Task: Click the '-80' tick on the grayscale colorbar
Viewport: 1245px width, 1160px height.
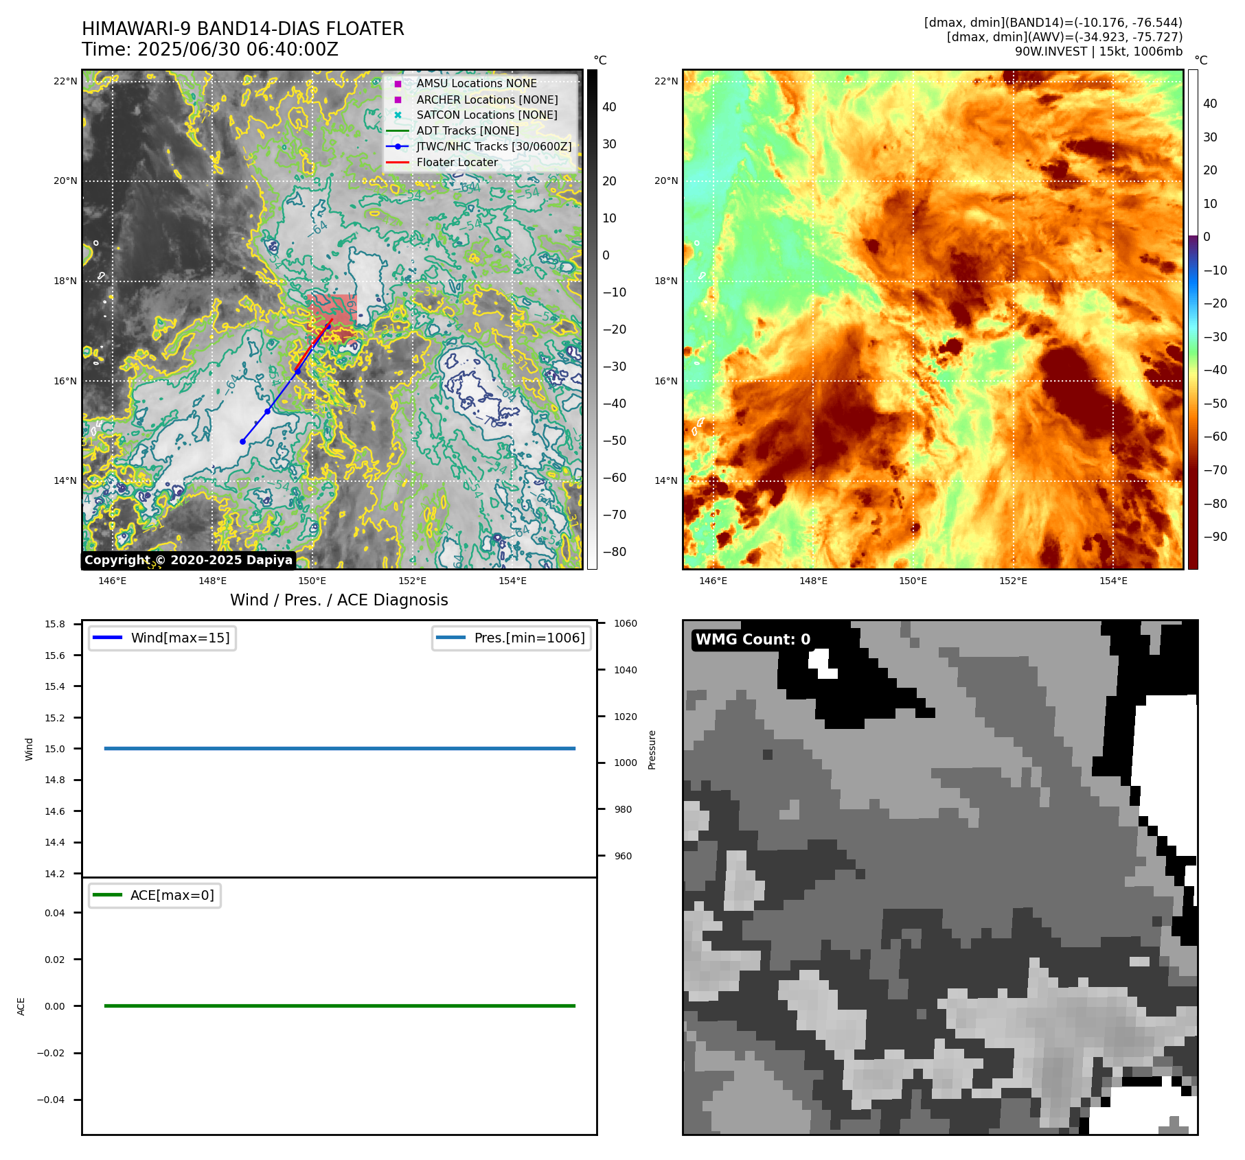Action: [x=614, y=552]
